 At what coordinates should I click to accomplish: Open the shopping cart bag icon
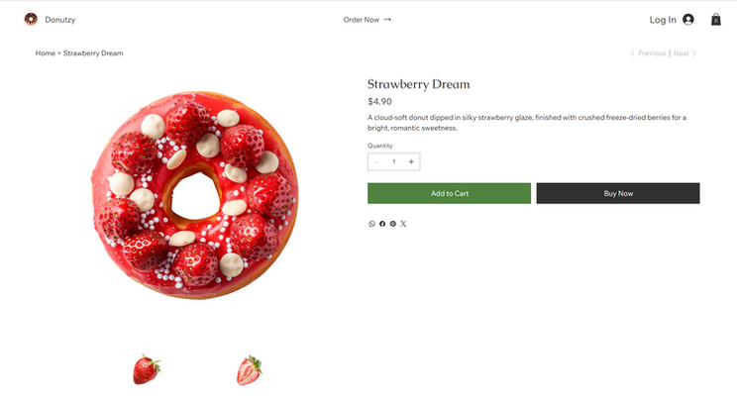pos(716,19)
